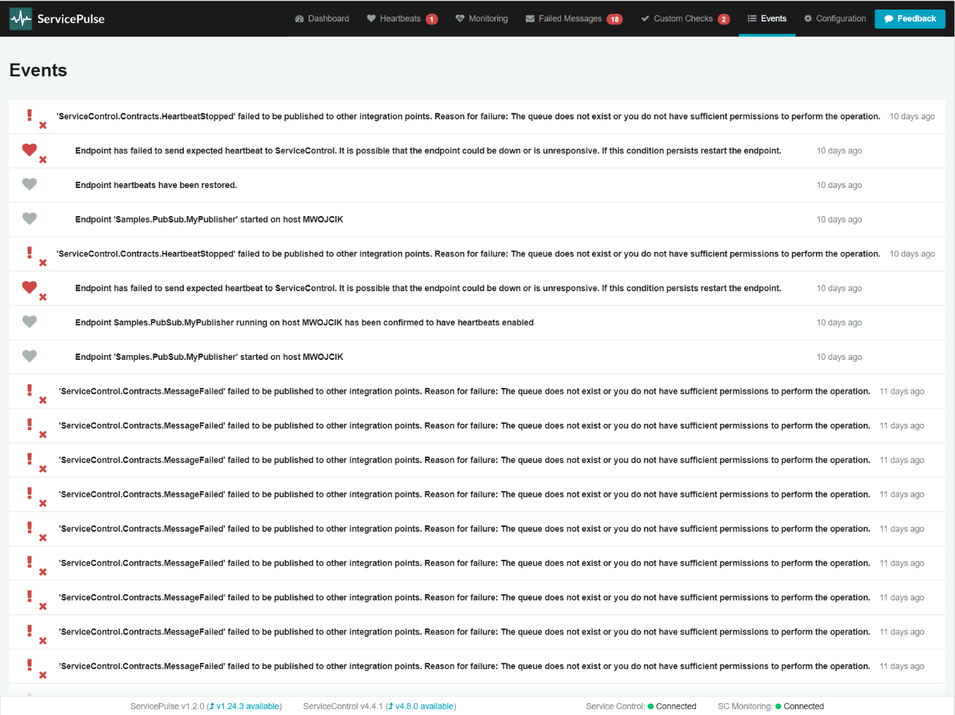The width and height of the screenshot is (955, 715).
Task: Click exclamation icon of first HeartbeatStopped event
Action: tap(29, 115)
